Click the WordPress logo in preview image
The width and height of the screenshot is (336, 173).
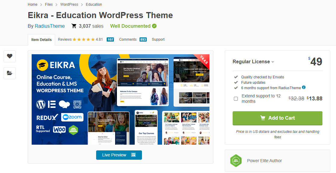[41, 104]
